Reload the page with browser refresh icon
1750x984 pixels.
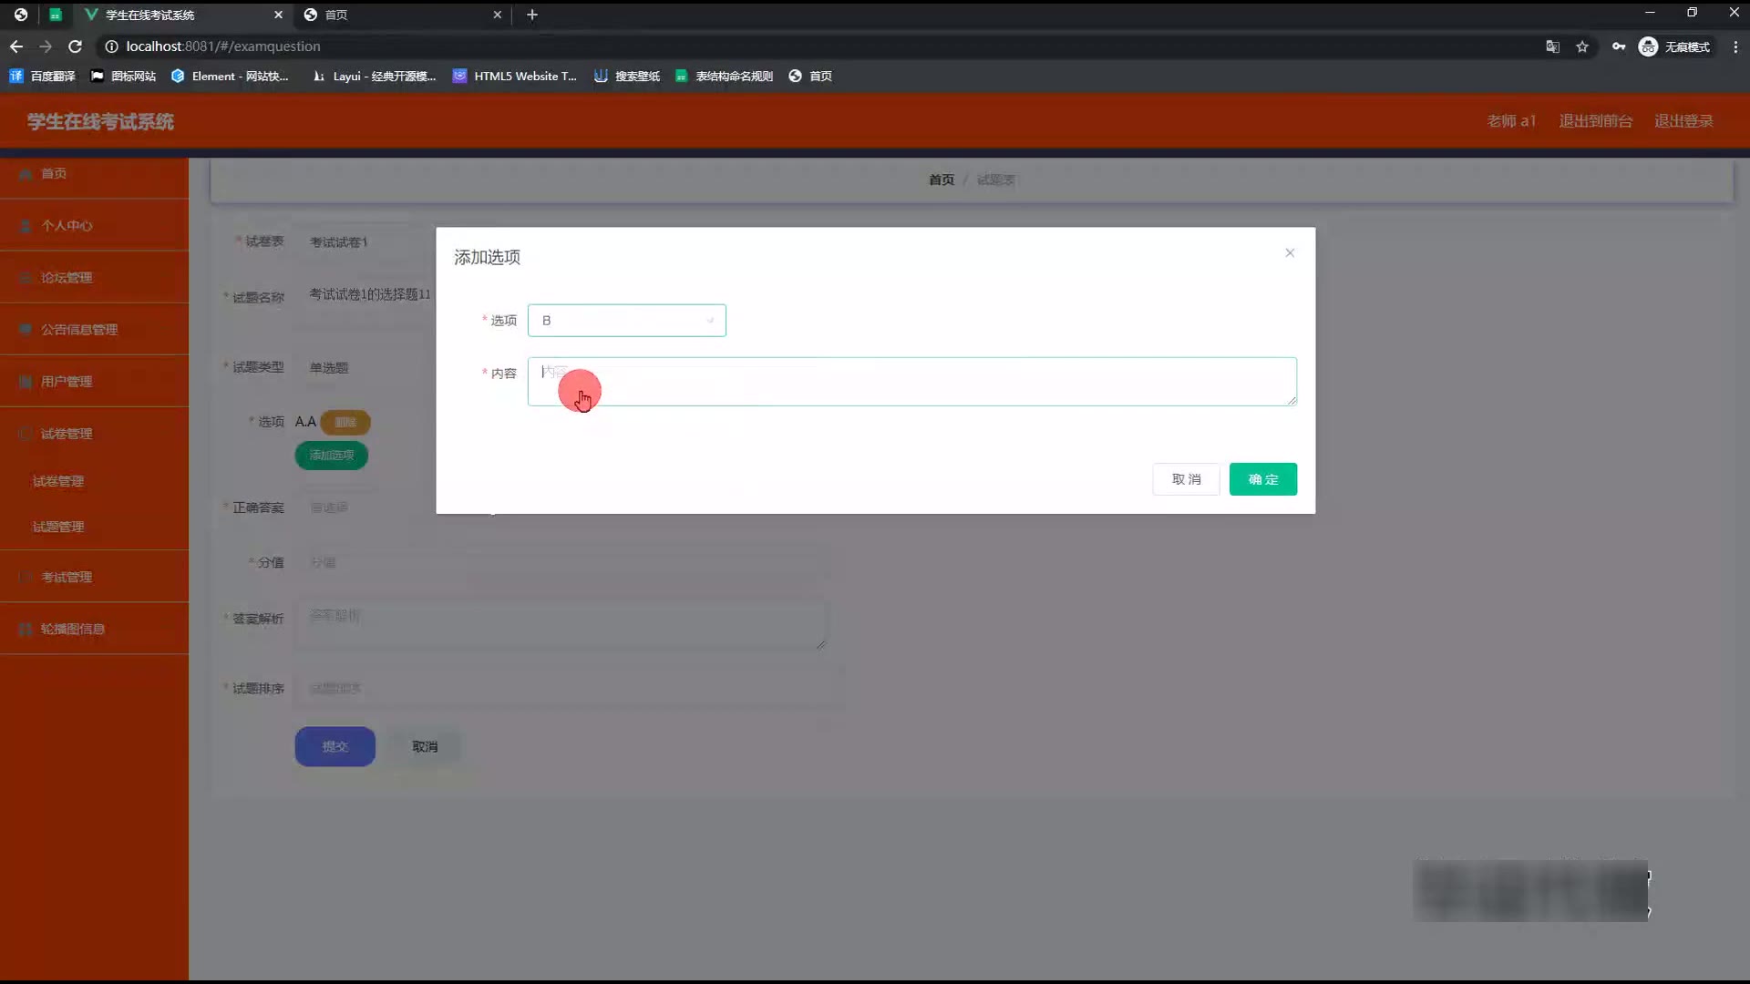click(x=76, y=46)
